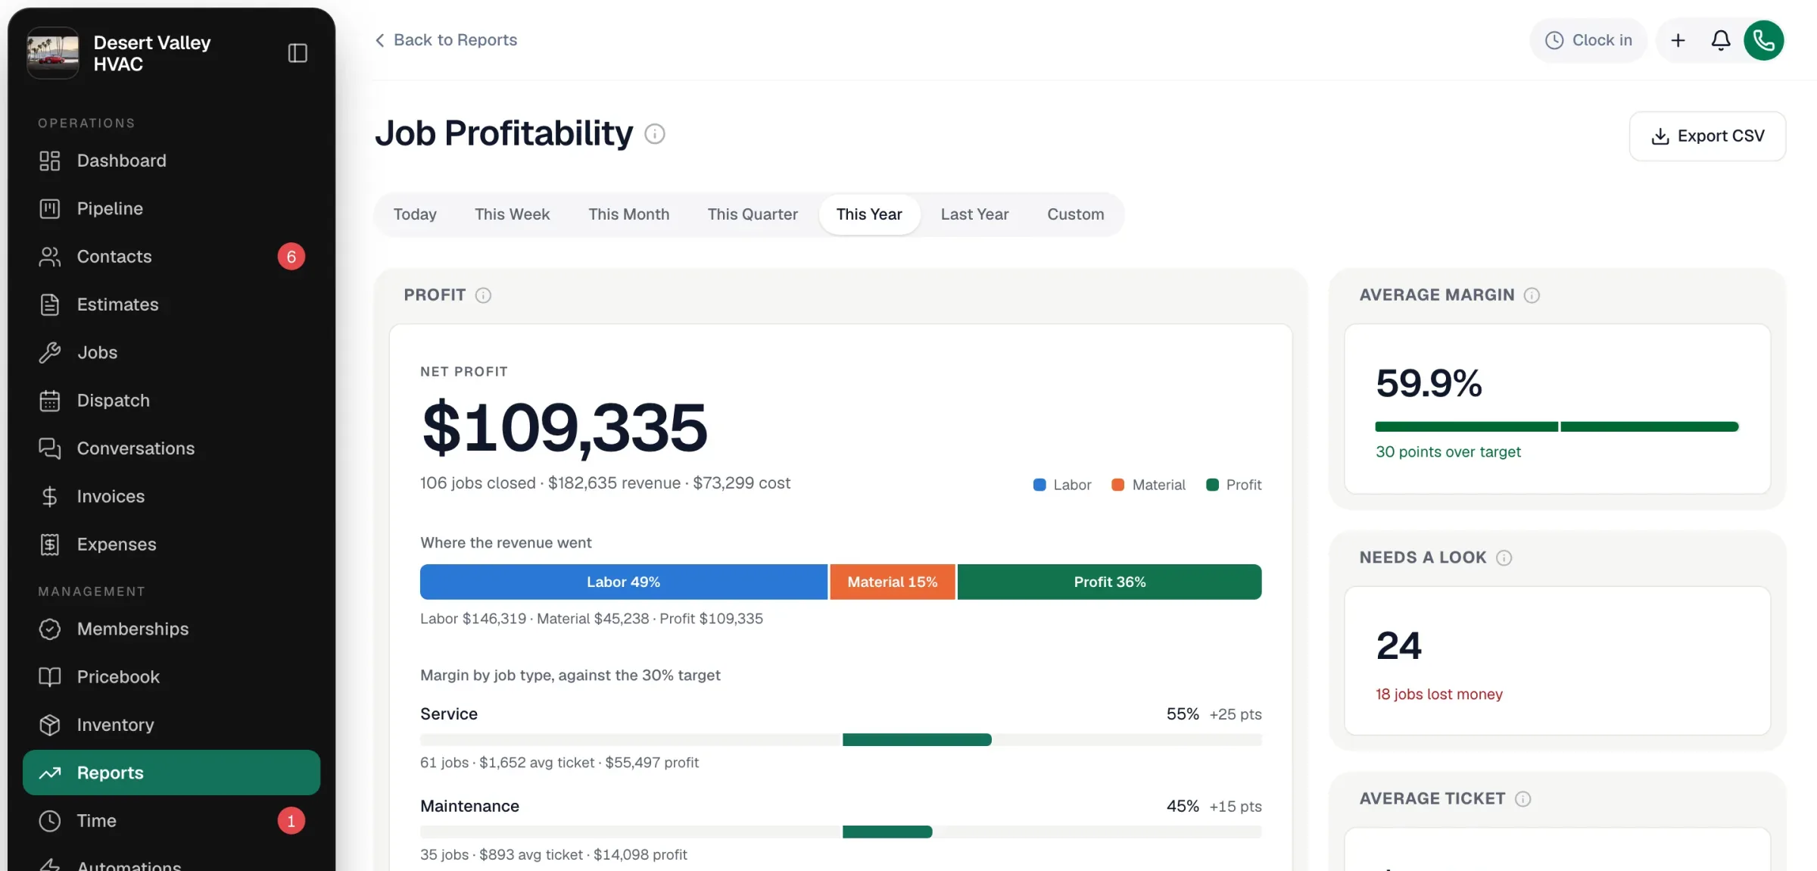
Task: Click the Time clock icon in sidebar
Action: coord(49,821)
